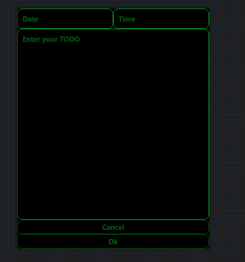Click the Ok text label

(x=113, y=242)
